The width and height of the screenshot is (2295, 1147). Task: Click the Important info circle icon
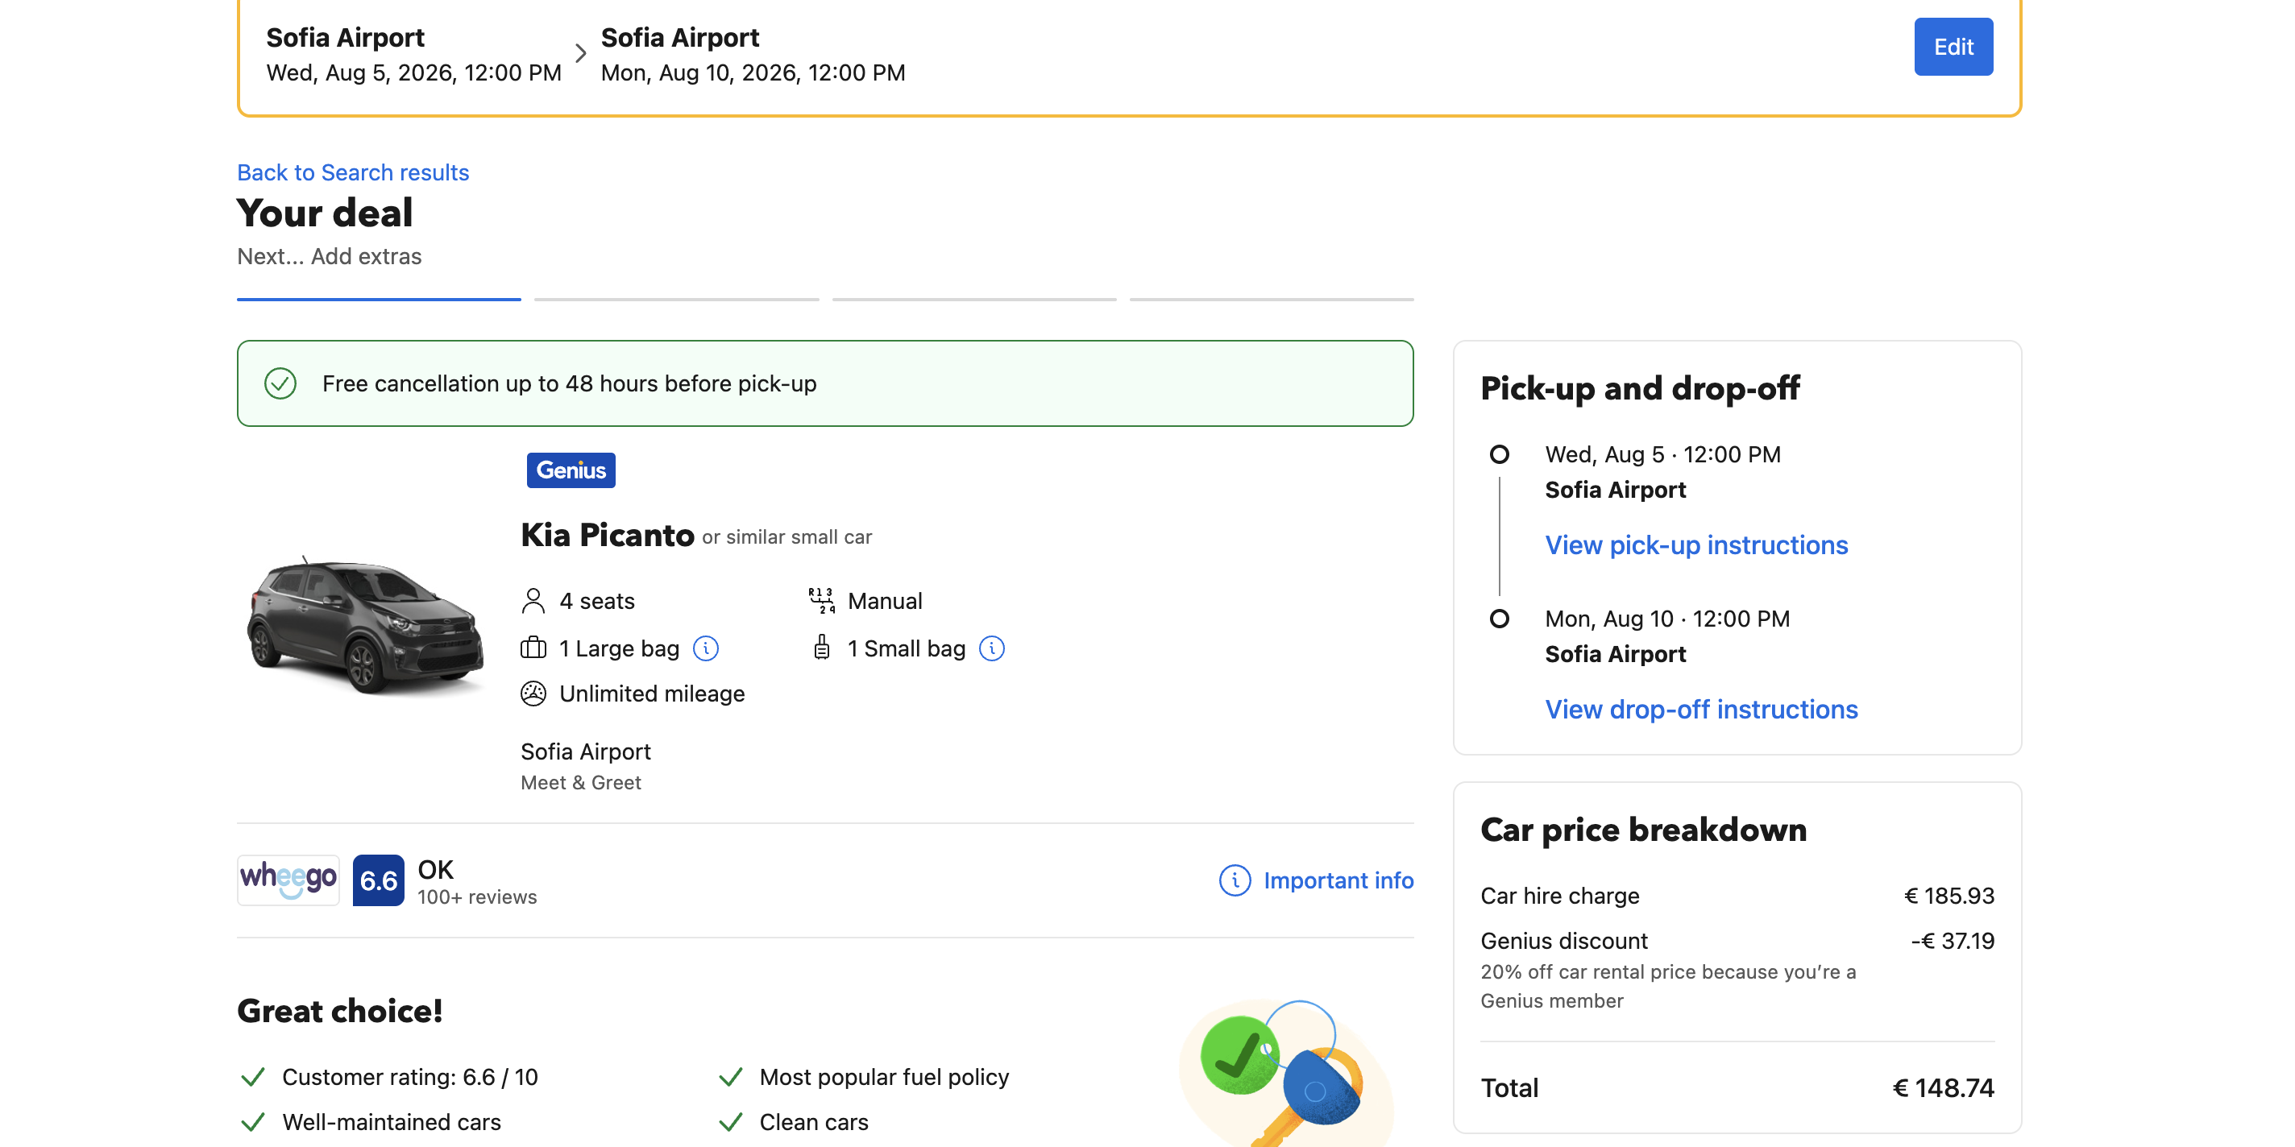point(1235,880)
